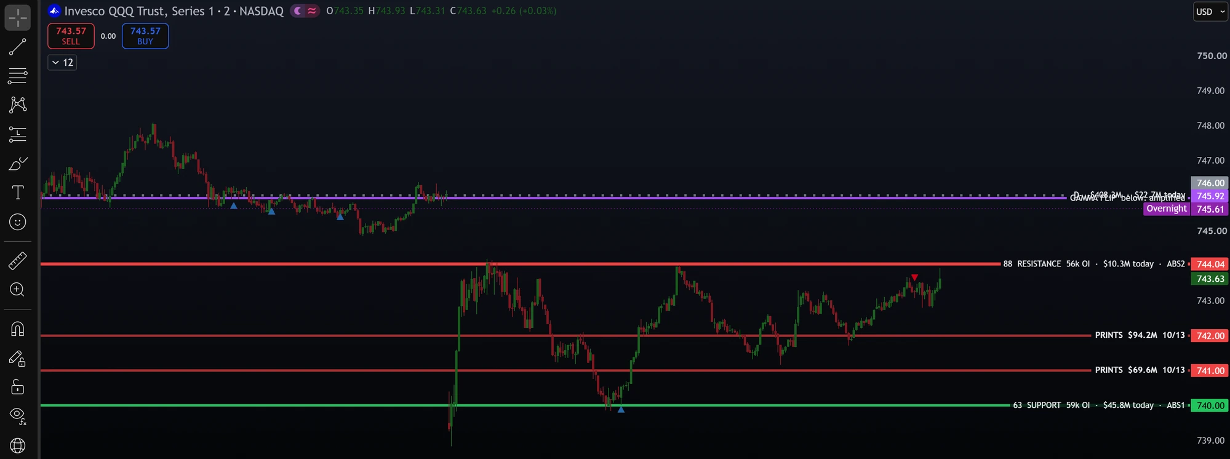
Task: Click the 742.00 prints price label
Action: coord(1210,336)
